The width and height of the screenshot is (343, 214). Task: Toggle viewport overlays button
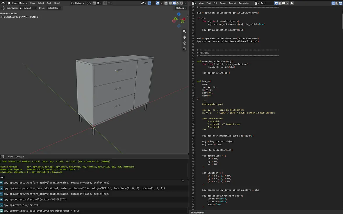[158, 3]
